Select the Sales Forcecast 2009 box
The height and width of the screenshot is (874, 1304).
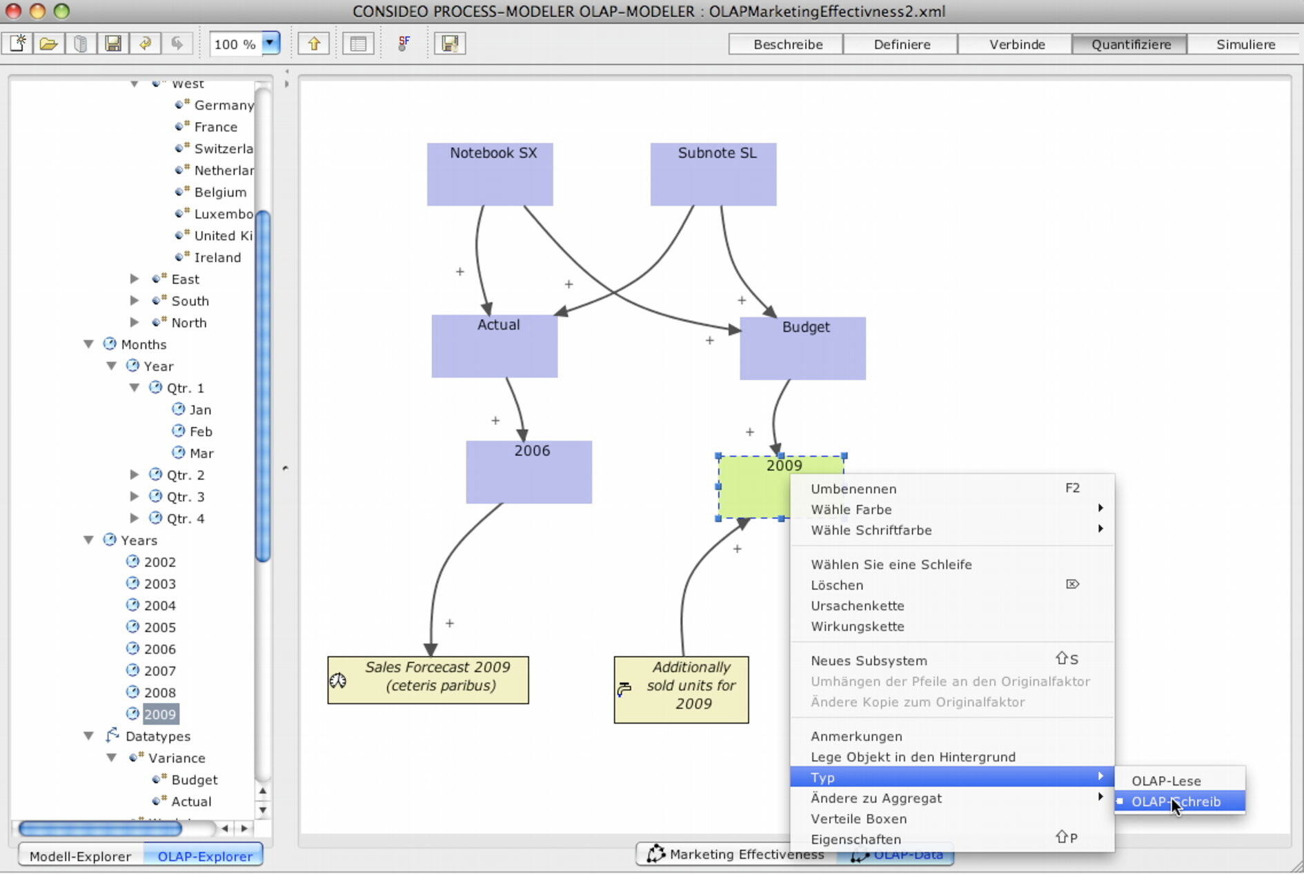(428, 679)
